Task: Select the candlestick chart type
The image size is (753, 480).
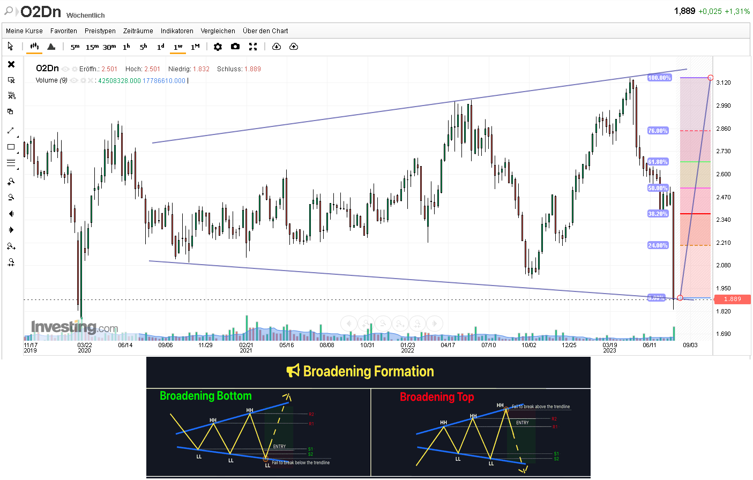Action: tap(34, 47)
